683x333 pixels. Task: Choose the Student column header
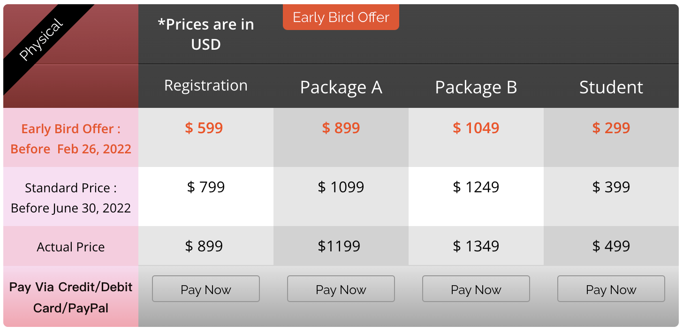coord(611,87)
